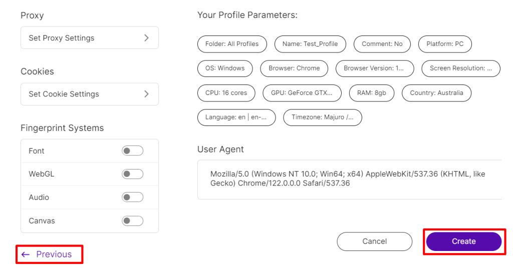The image size is (513, 274).
Task: Click the Create profile button
Action: (463, 241)
